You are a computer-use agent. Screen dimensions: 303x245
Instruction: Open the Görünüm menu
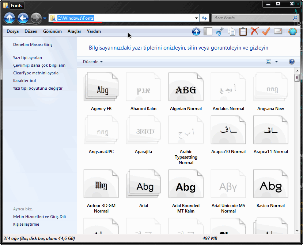pos(52,31)
